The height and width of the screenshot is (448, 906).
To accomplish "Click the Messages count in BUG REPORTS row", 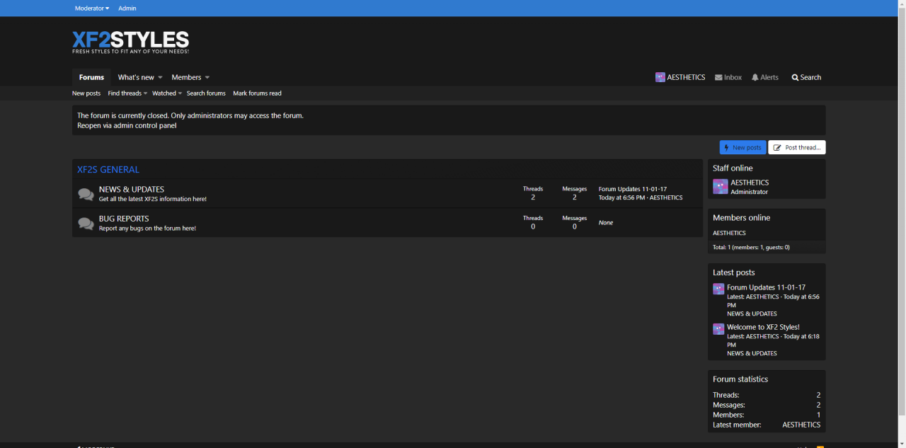I will tap(574, 226).
